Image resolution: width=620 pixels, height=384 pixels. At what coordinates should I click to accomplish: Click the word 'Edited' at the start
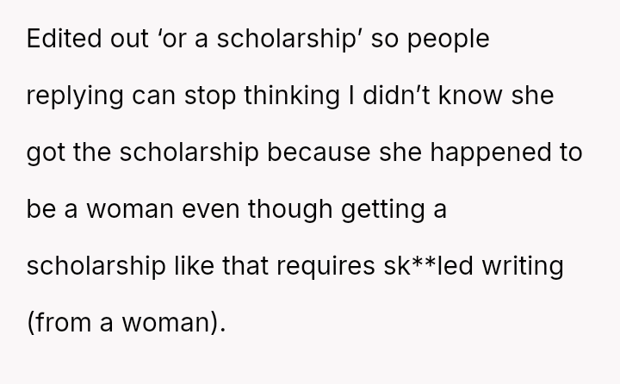point(64,39)
